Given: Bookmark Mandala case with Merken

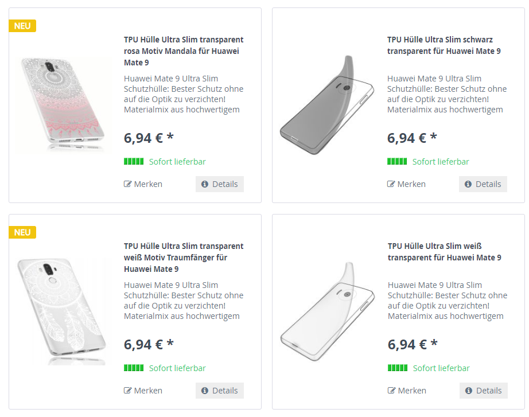Looking at the screenshot, I should tap(143, 184).
